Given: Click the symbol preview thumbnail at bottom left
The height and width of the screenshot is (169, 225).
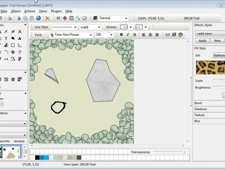Looking at the screenshot, I should click(12, 152).
